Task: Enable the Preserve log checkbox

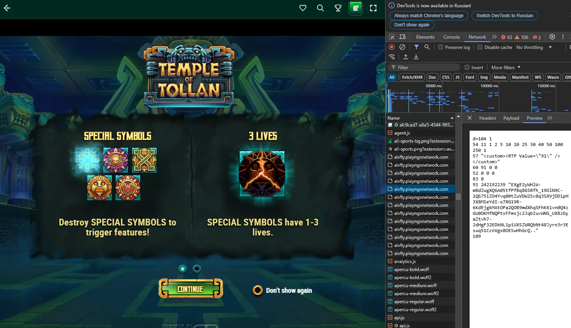Action: (x=441, y=47)
